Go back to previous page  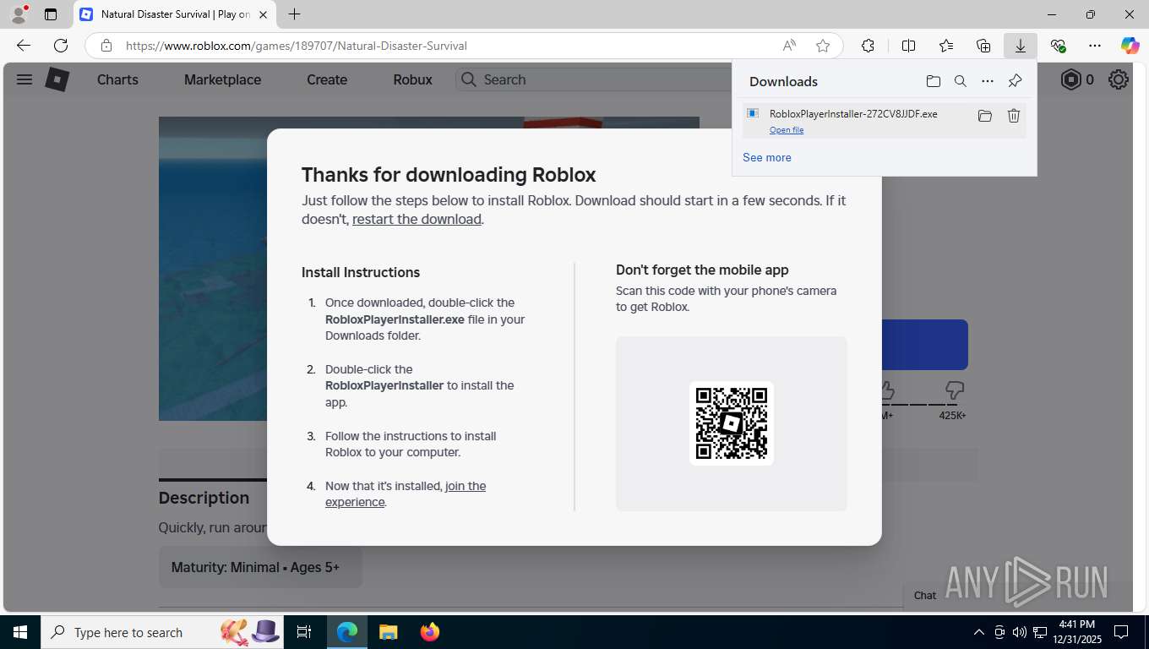coord(24,46)
